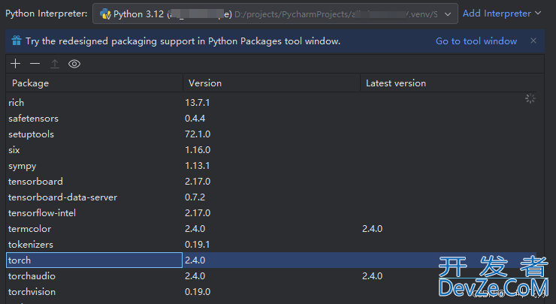Click the minus icon to uninstall package

pyautogui.click(x=35, y=65)
